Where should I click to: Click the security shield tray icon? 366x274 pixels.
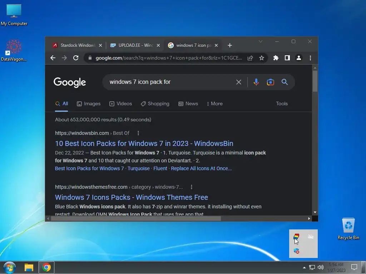(296, 251)
